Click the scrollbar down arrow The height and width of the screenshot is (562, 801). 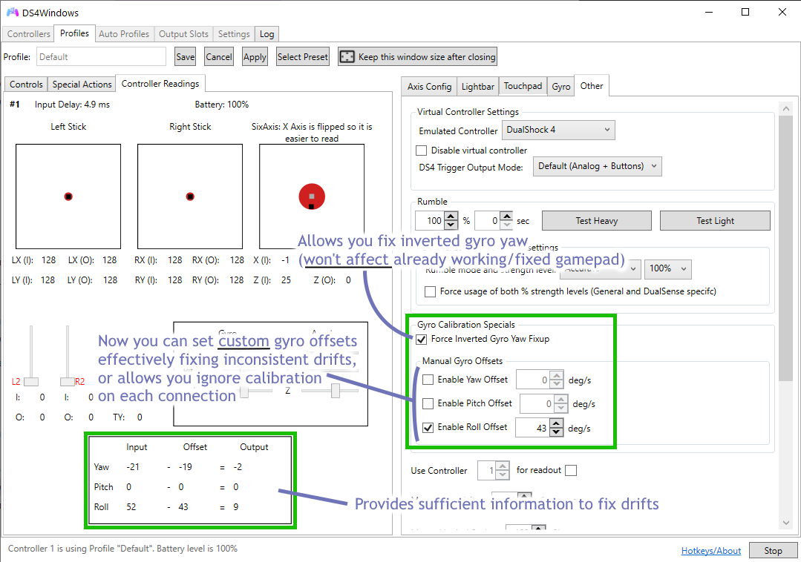785,522
